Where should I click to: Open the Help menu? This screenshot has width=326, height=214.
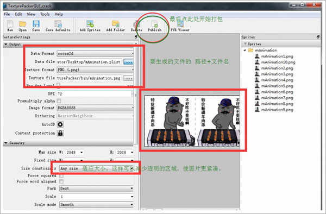tap(59, 14)
